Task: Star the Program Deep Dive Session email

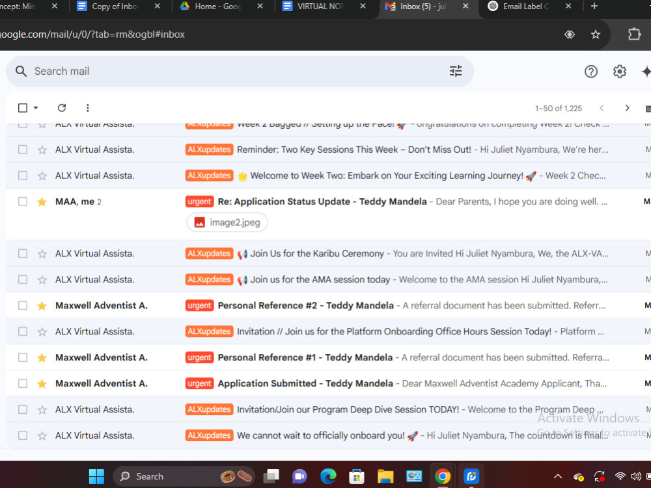Action: click(x=42, y=410)
